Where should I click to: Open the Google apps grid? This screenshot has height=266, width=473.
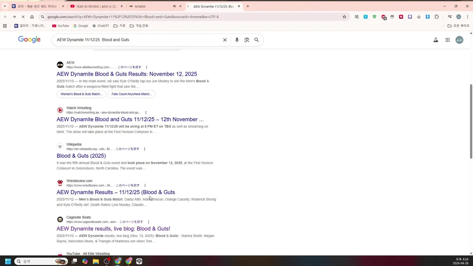tap(448, 40)
